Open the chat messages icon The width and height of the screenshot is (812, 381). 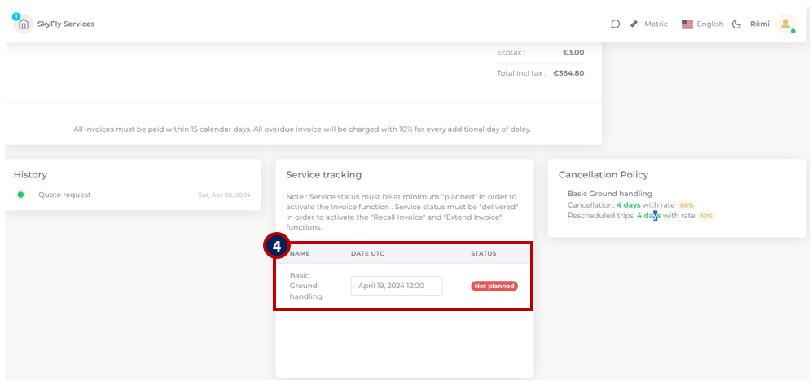pyautogui.click(x=615, y=24)
